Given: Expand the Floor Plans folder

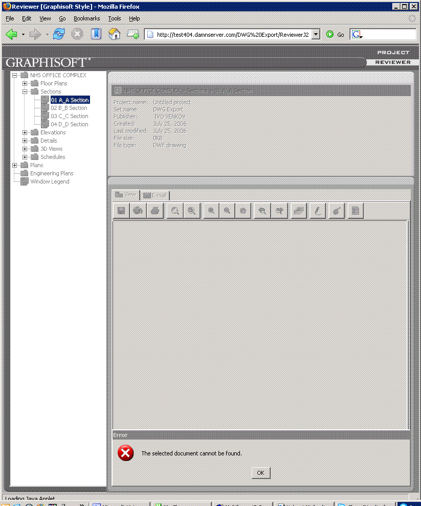Looking at the screenshot, I should 25,83.
